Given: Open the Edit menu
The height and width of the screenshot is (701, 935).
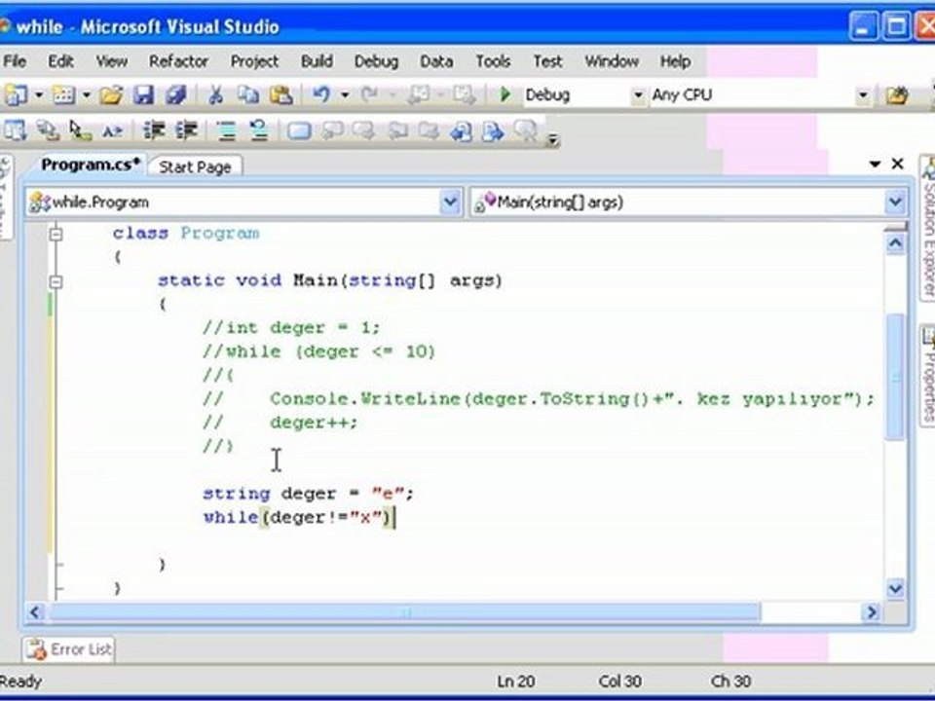Looking at the screenshot, I should click(60, 61).
